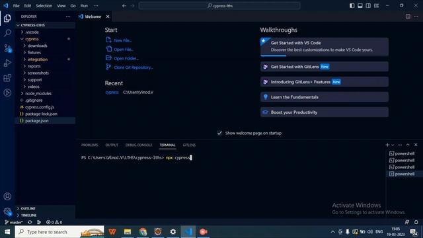Open cypress.config.js file

[45, 107]
